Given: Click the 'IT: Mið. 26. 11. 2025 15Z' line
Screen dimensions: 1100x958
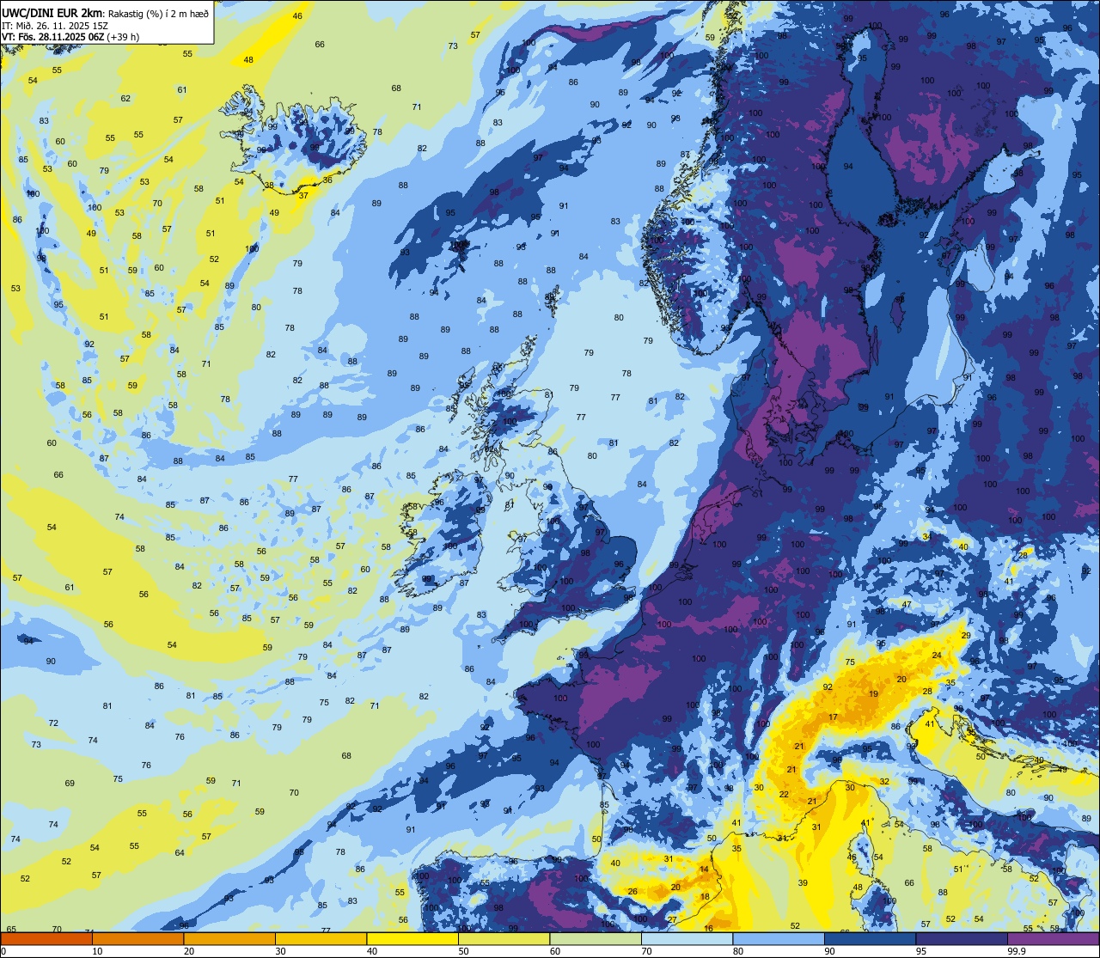Looking at the screenshot, I should click(x=54, y=25).
